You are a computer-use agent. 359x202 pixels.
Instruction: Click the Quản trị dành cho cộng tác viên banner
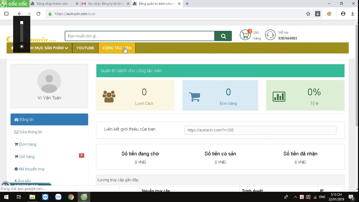(220, 71)
